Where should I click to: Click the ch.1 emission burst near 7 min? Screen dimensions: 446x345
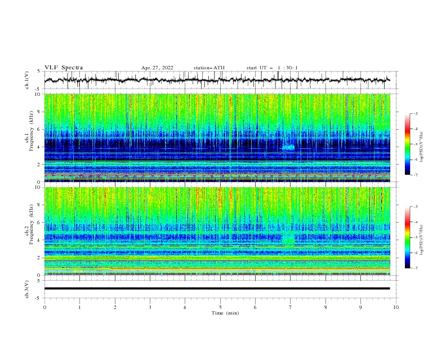coord(289,148)
